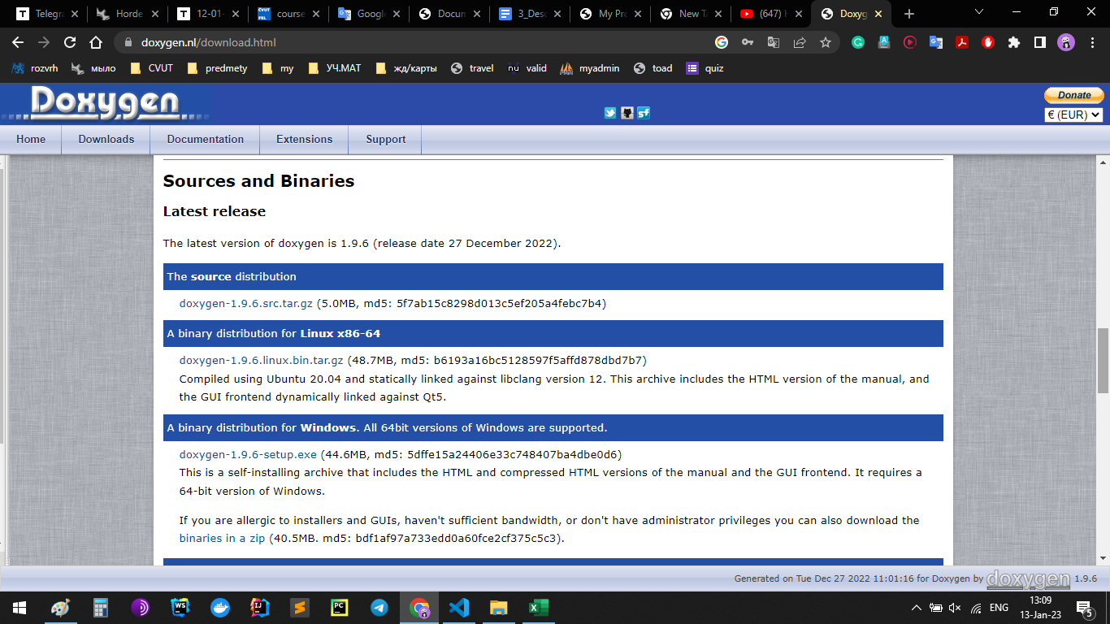Open the rozvrh bookmark

click(35, 68)
